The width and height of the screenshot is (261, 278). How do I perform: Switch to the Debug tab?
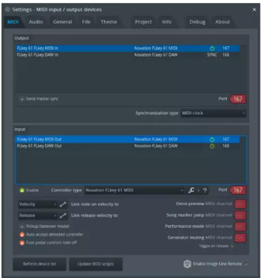[x=197, y=22]
